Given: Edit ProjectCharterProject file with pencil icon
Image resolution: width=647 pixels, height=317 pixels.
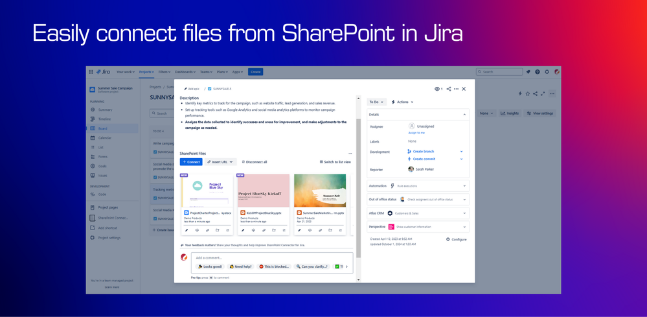Looking at the screenshot, I should (x=187, y=230).
